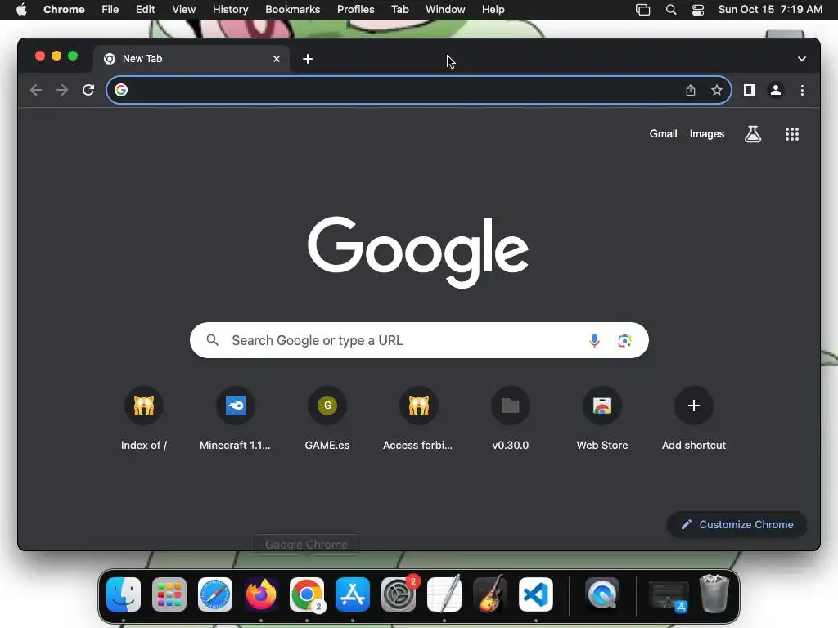
Task: Open Chrome's three-dot menu
Action: pyautogui.click(x=802, y=90)
